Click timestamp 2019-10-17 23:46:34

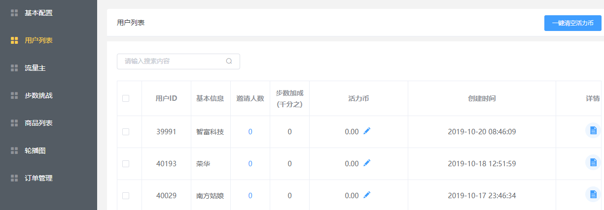[482, 196]
